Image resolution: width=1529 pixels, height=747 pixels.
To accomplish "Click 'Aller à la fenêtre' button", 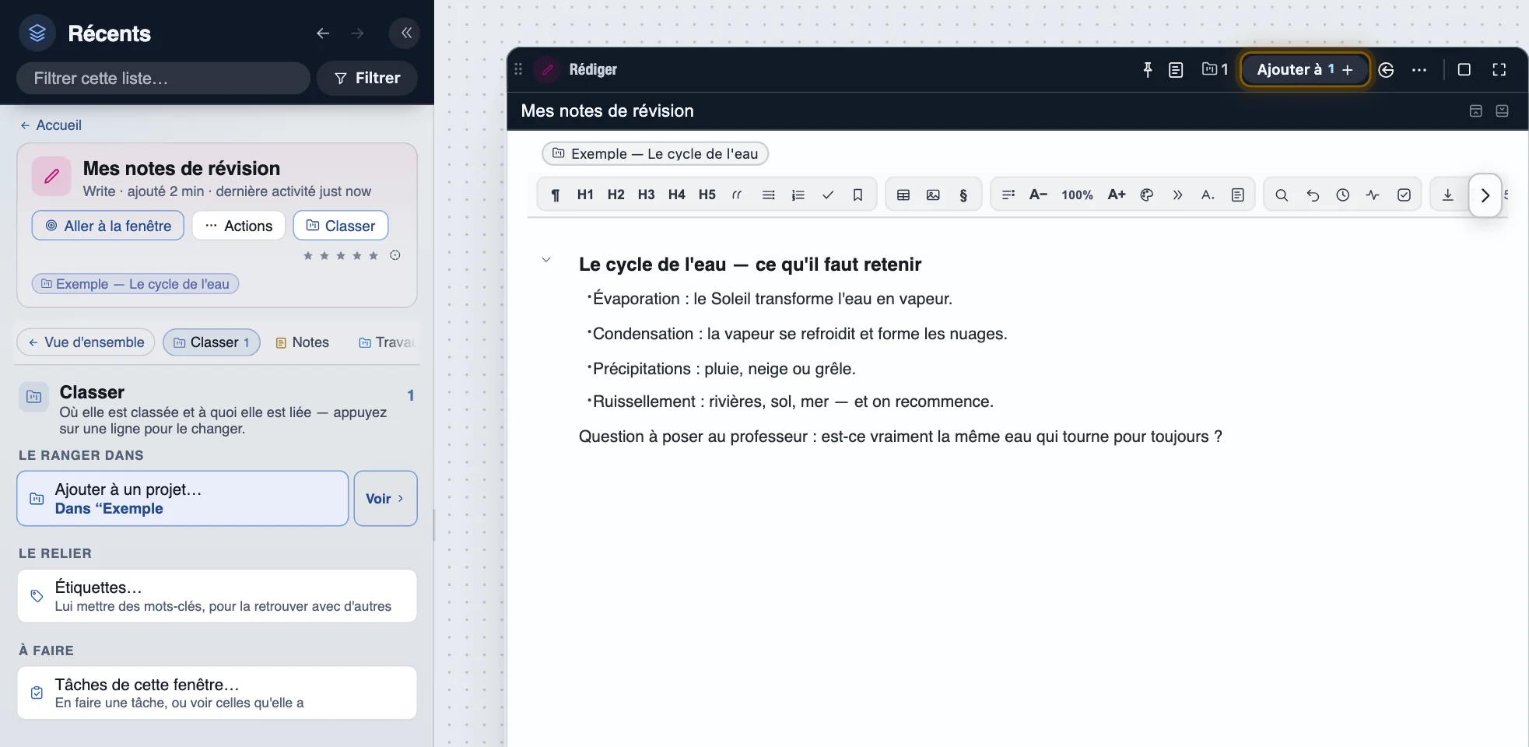I will [x=108, y=226].
